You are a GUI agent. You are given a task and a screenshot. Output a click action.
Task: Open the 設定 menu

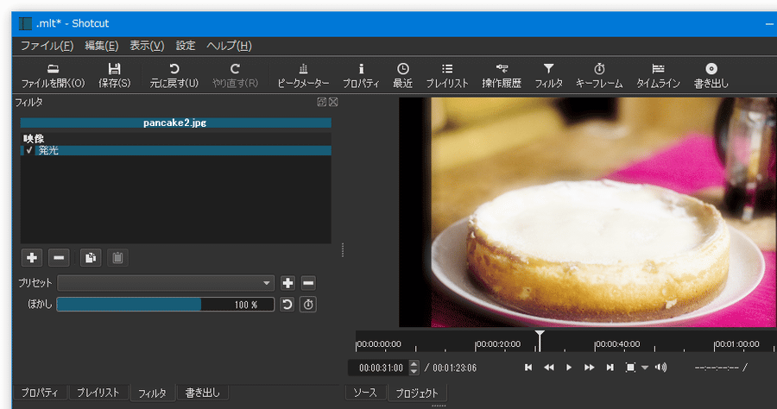(x=186, y=46)
